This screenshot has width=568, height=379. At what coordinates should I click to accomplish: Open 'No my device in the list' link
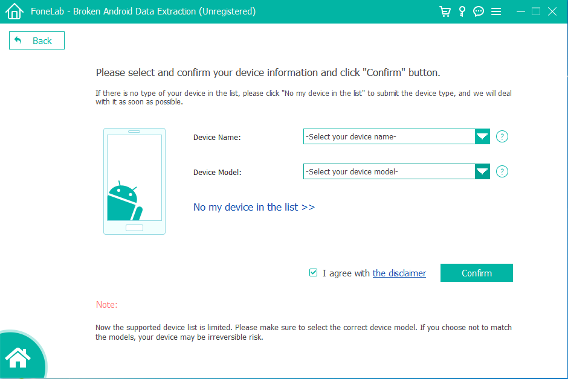(254, 207)
